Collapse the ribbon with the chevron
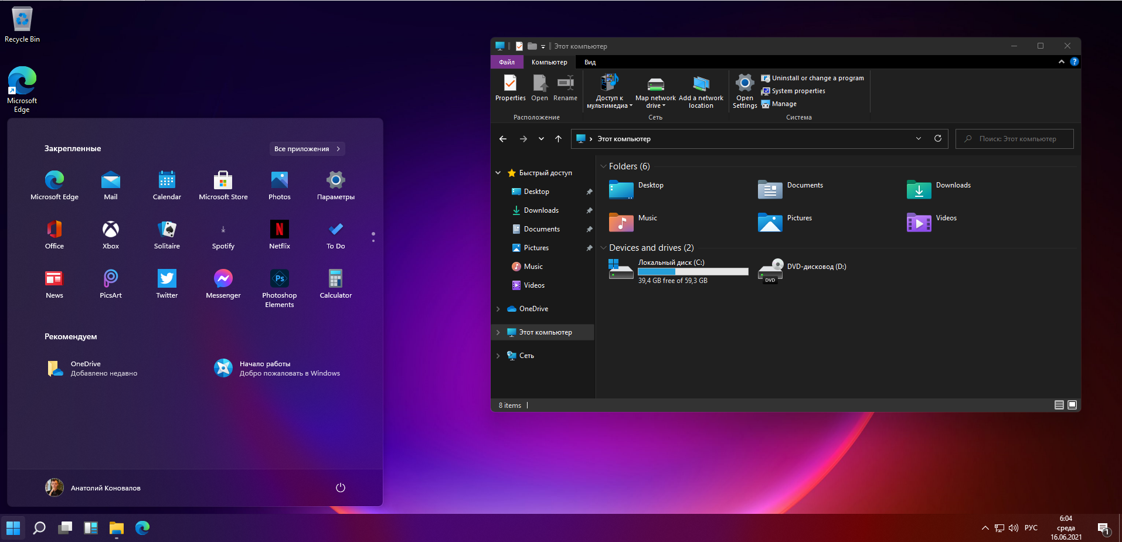Image resolution: width=1122 pixels, height=542 pixels. click(x=1062, y=62)
